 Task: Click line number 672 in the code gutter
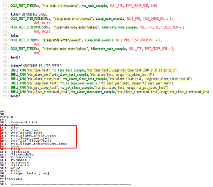click(6, 6)
